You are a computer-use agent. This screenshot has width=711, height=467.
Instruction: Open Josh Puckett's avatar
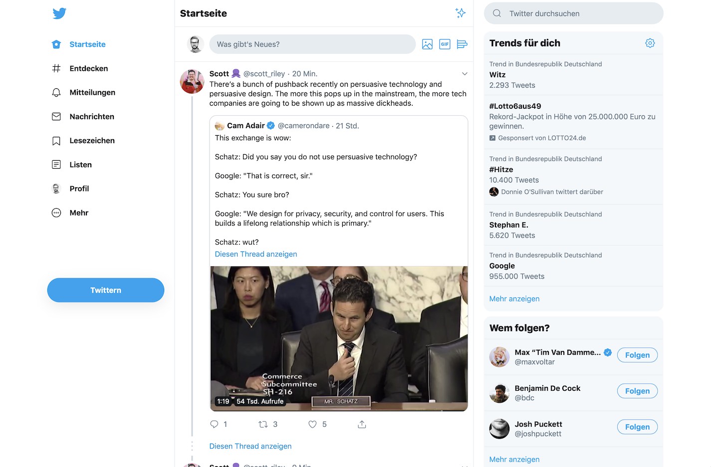click(x=499, y=429)
